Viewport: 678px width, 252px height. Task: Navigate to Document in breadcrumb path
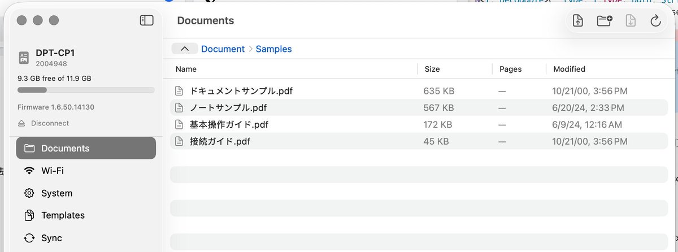point(223,49)
